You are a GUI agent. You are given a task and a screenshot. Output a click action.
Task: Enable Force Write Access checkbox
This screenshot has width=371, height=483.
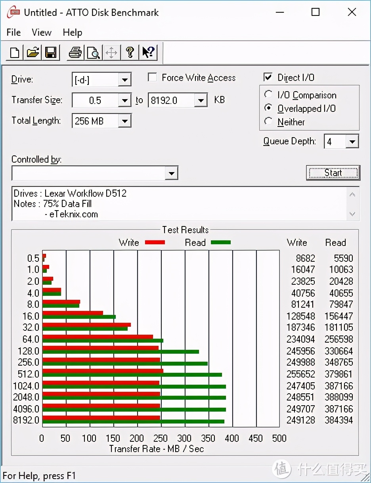(x=152, y=77)
